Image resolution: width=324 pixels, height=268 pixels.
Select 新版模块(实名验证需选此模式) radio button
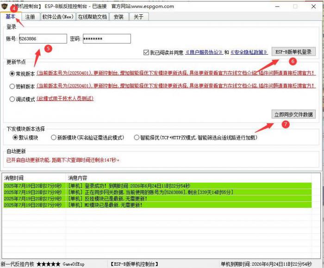pyautogui.click(x=54, y=137)
